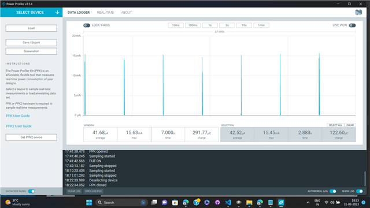
Task: Open the PPK2 User Guide link
Action: click(x=18, y=126)
